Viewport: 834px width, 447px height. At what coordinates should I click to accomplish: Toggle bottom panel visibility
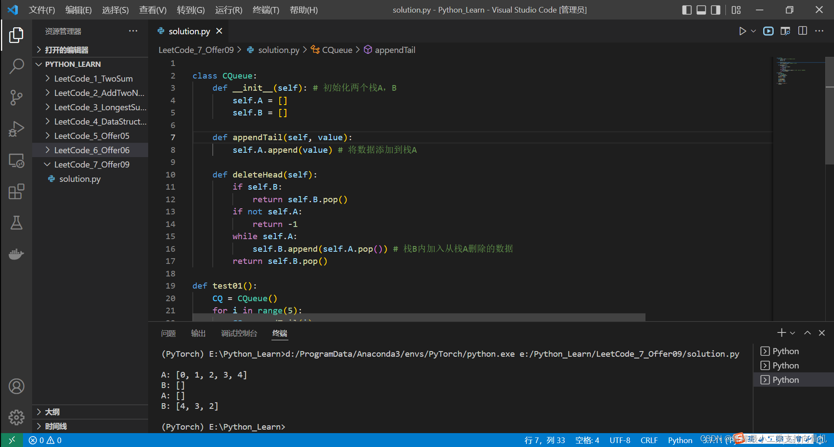tap(701, 10)
